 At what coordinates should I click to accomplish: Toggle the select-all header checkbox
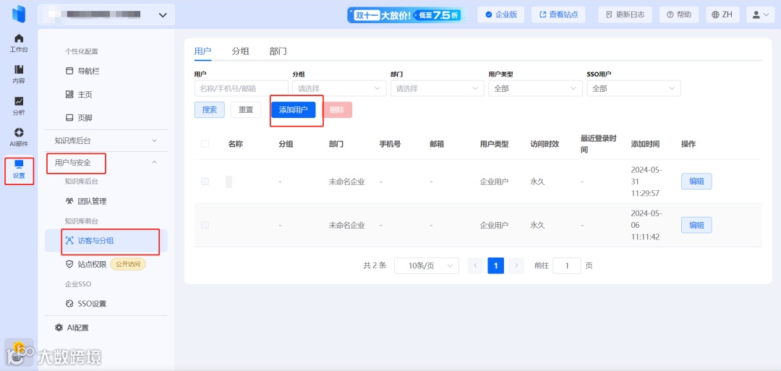point(205,144)
